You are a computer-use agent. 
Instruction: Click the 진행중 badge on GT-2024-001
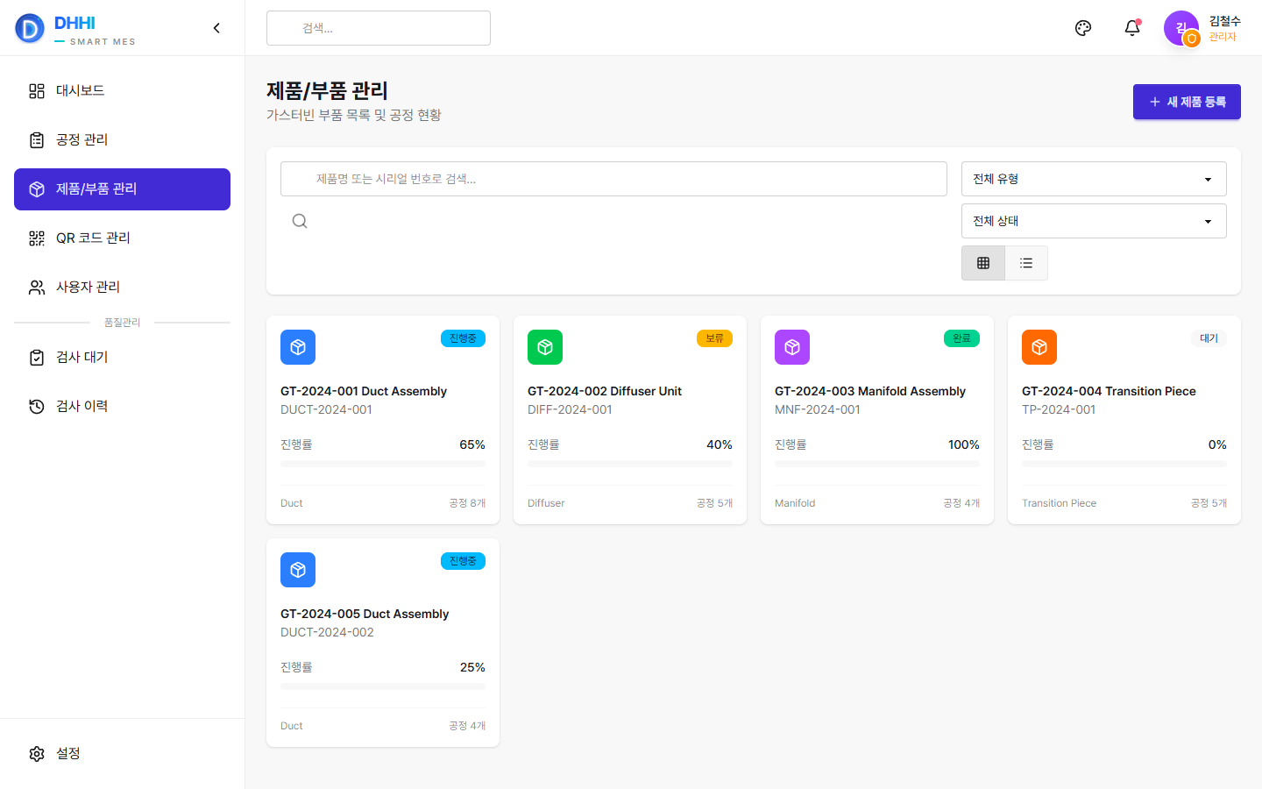[463, 338]
